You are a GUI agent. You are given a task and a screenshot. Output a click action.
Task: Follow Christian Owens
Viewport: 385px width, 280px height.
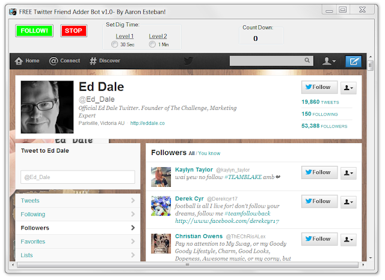(x=319, y=239)
